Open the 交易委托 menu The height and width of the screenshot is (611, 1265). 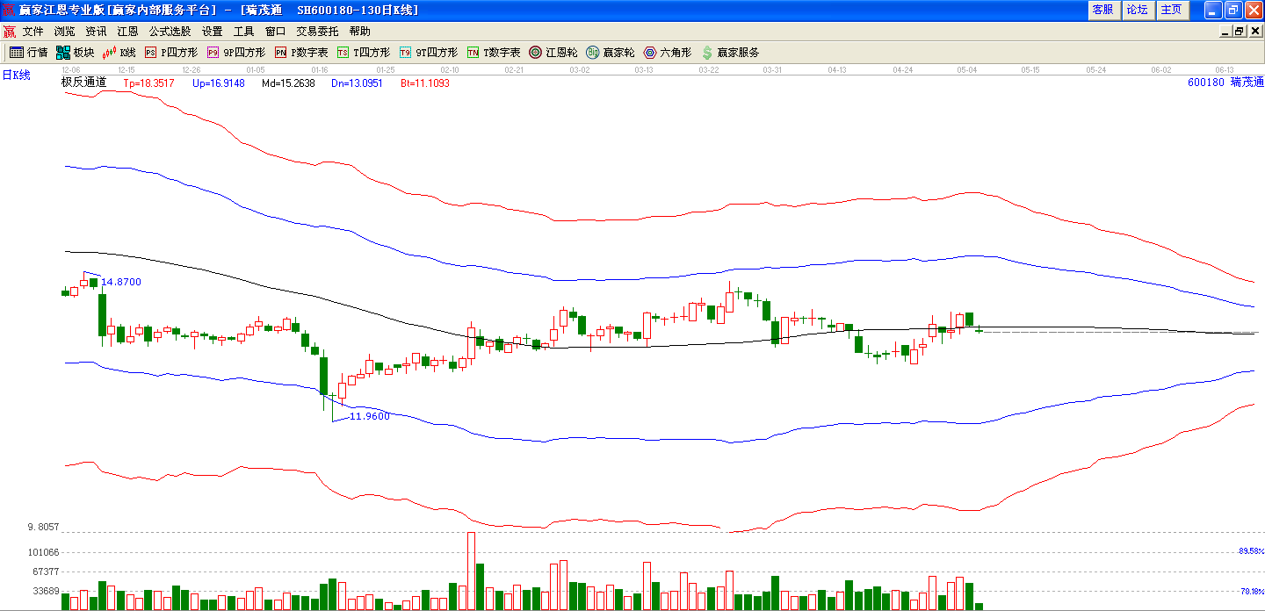317,32
